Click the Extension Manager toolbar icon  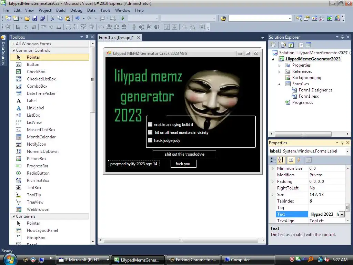click(337, 18)
